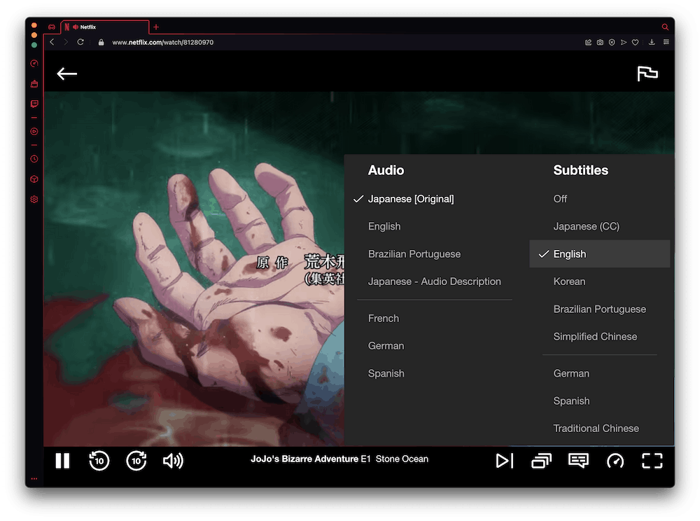Turn subtitles Off

(560, 199)
